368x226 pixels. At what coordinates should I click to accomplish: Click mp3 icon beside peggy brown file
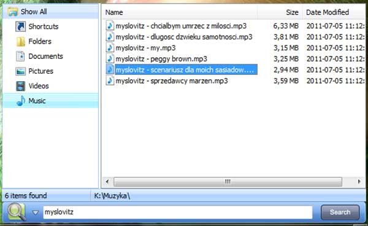(x=110, y=59)
